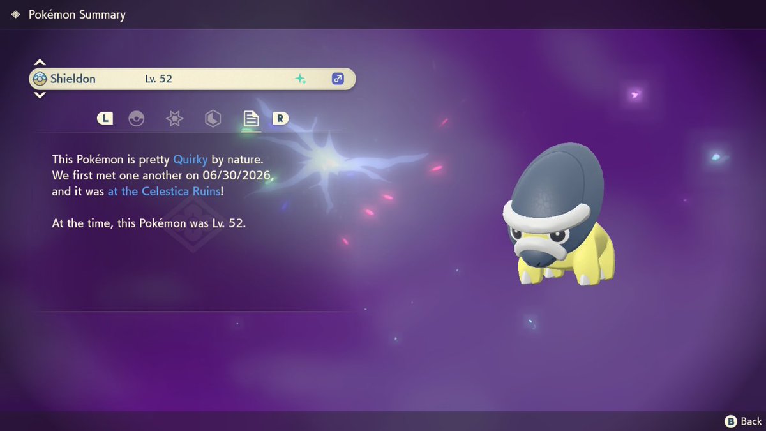Screen dimensions: 766x431
Task: Click the R shoulder button icon
Action: click(x=280, y=118)
